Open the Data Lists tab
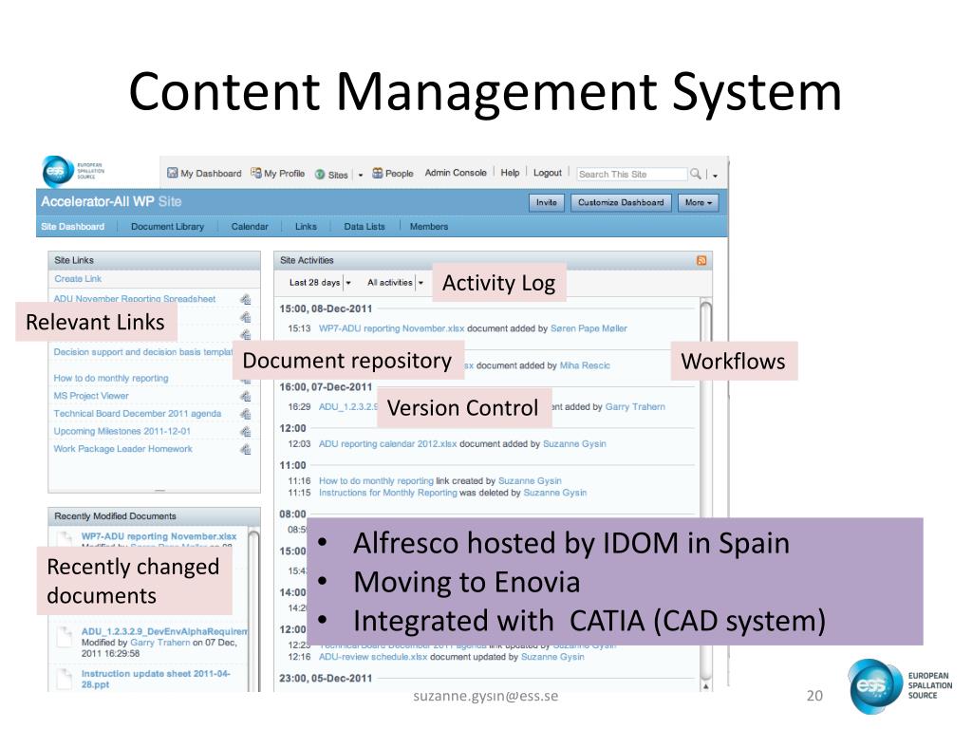 364,227
